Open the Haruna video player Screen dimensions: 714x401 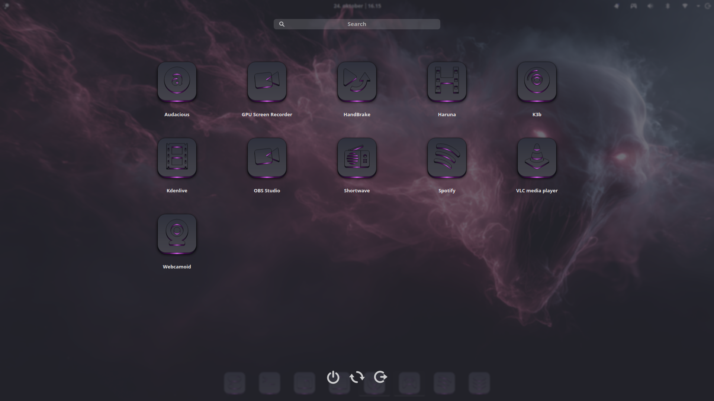(447, 81)
